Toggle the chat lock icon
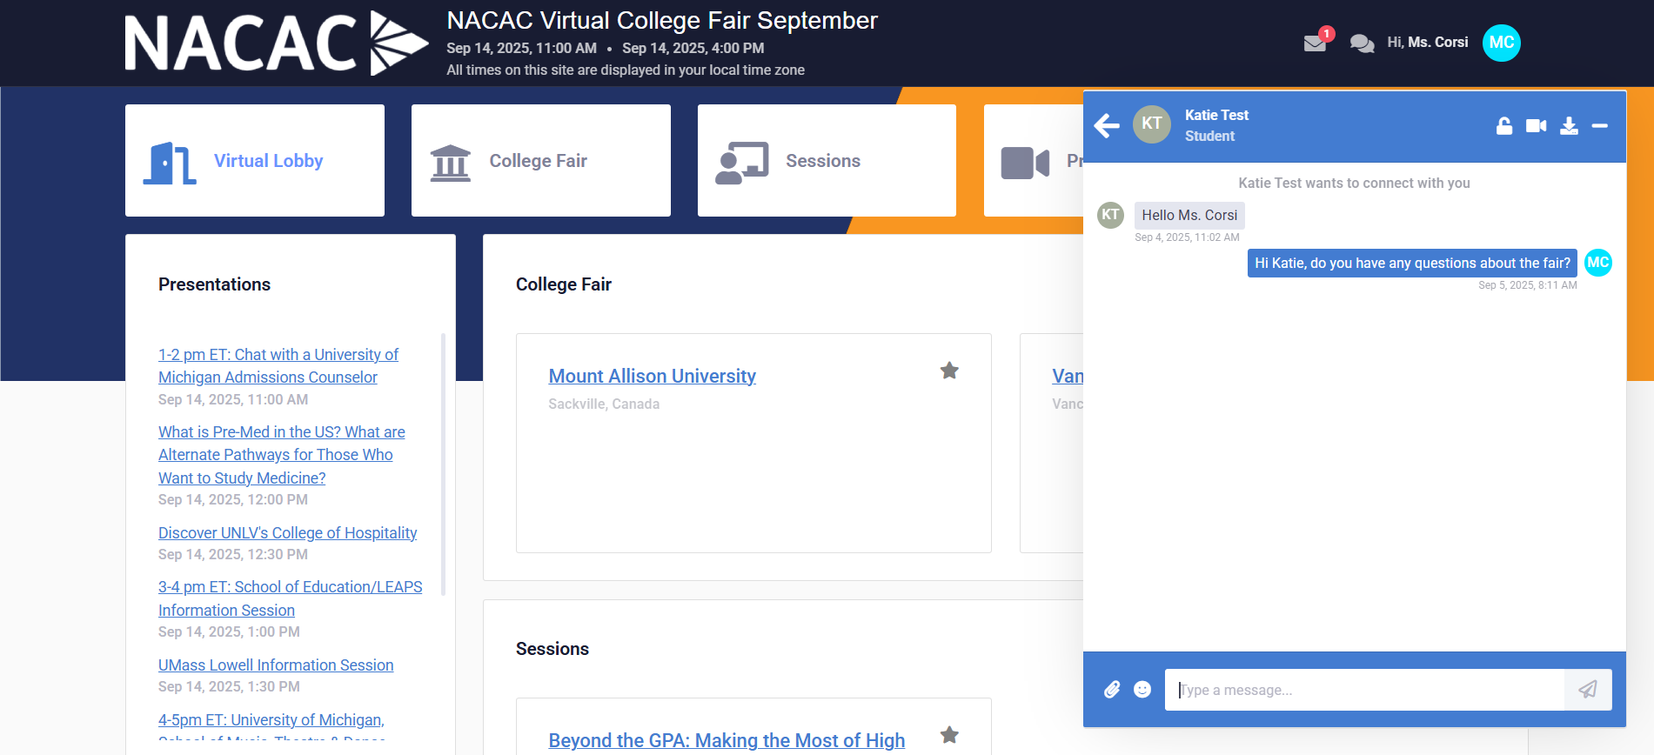 click(1504, 126)
